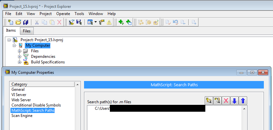The height and width of the screenshot is (130, 273).
Task: Open the Operate menu
Action: [63, 14]
